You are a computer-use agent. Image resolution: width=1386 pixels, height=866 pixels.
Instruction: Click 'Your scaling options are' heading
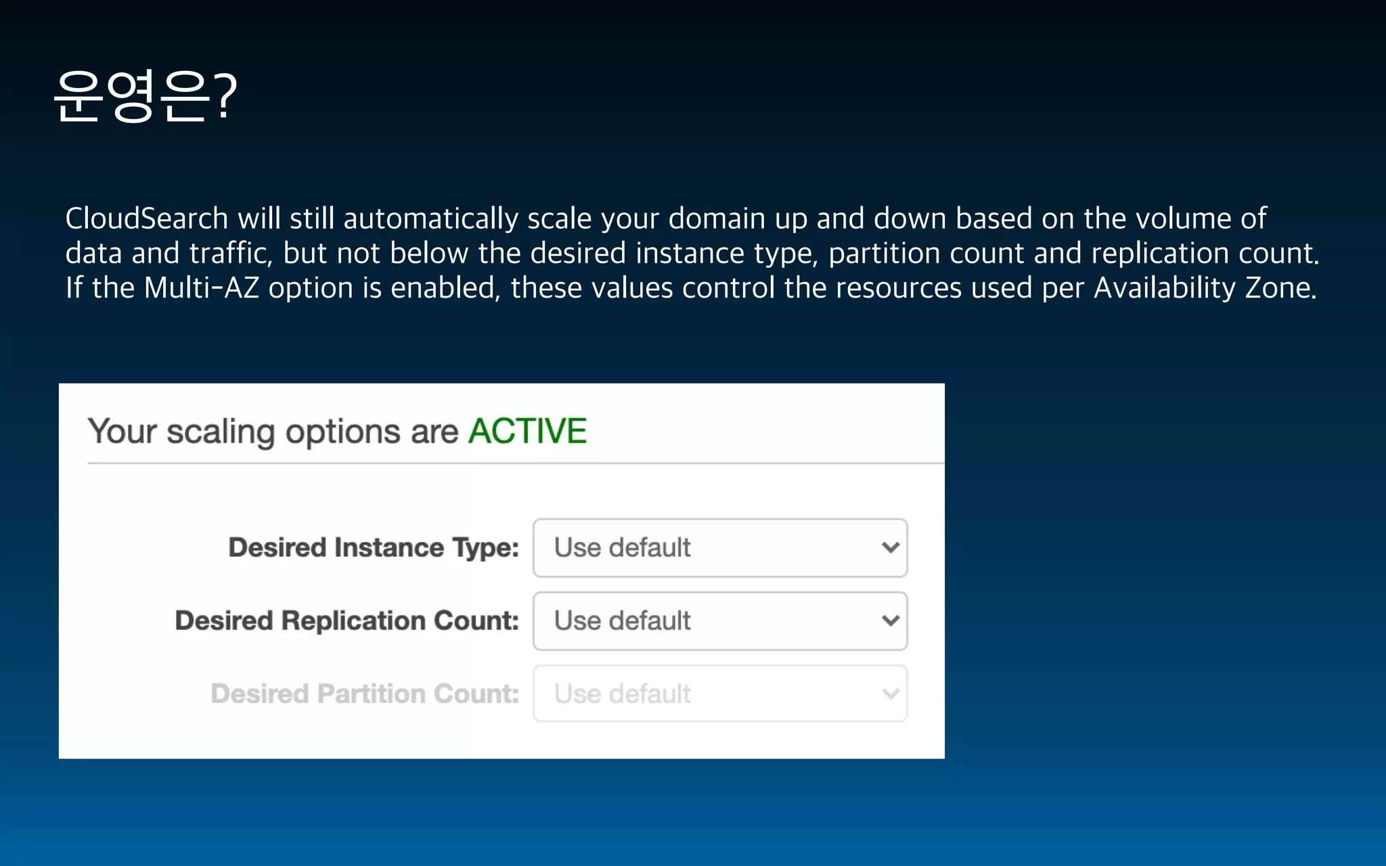273,432
